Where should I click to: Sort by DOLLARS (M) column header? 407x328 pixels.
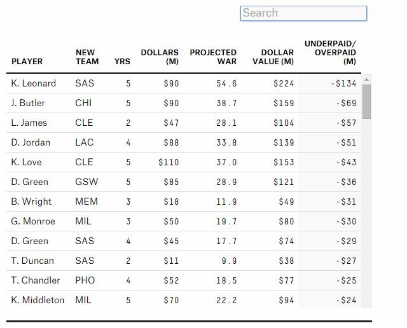click(160, 57)
